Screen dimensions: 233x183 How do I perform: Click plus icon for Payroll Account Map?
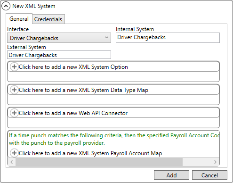pyautogui.click(x=14, y=153)
